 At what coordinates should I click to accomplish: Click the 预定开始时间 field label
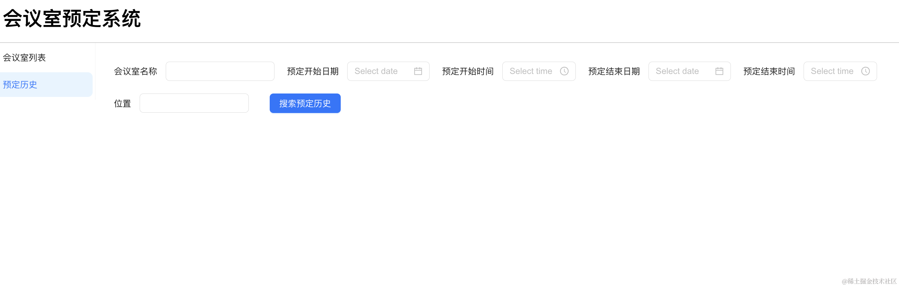click(x=468, y=71)
